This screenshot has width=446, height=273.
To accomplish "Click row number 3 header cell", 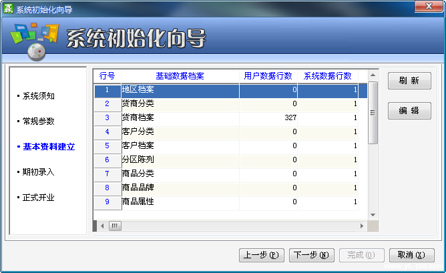I will [x=107, y=119].
